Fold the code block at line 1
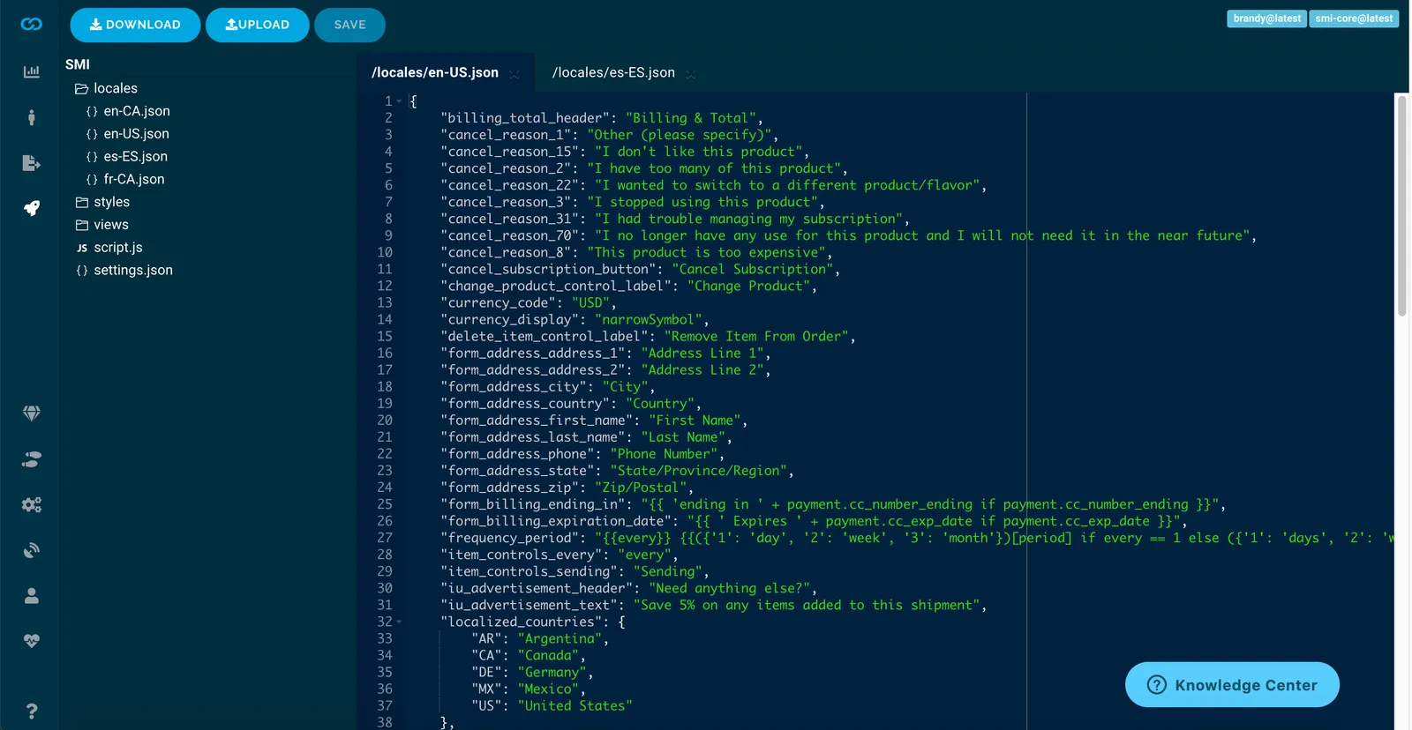The width and height of the screenshot is (1412, 730). [x=399, y=101]
